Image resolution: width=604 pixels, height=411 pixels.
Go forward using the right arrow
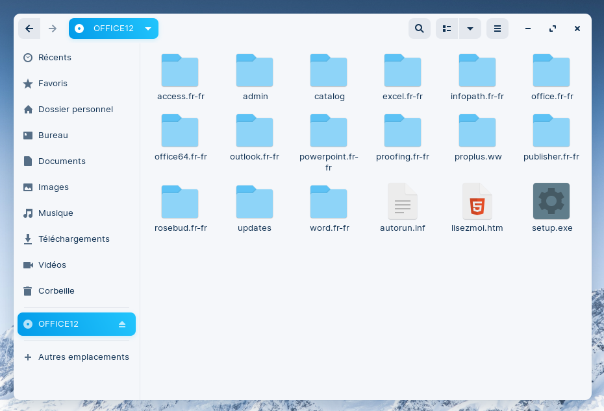pyautogui.click(x=53, y=29)
